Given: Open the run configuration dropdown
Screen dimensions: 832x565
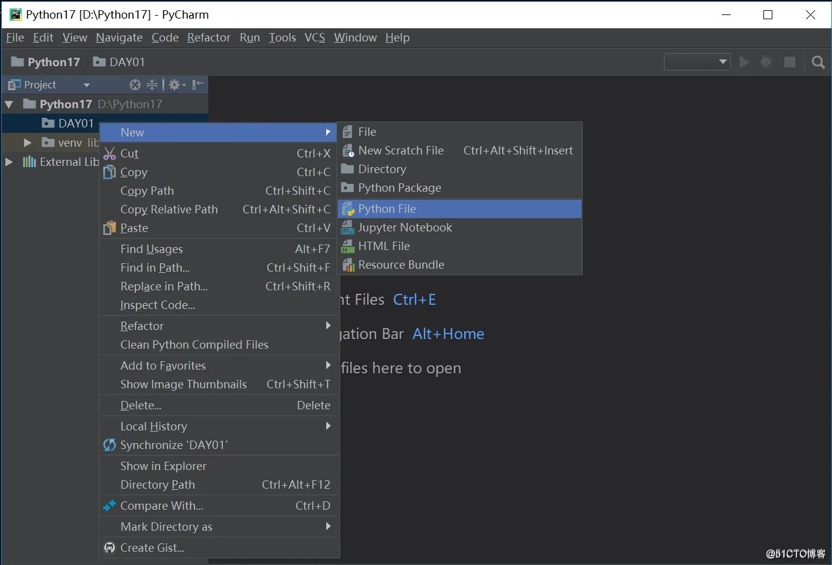Looking at the screenshot, I should pos(697,62).
